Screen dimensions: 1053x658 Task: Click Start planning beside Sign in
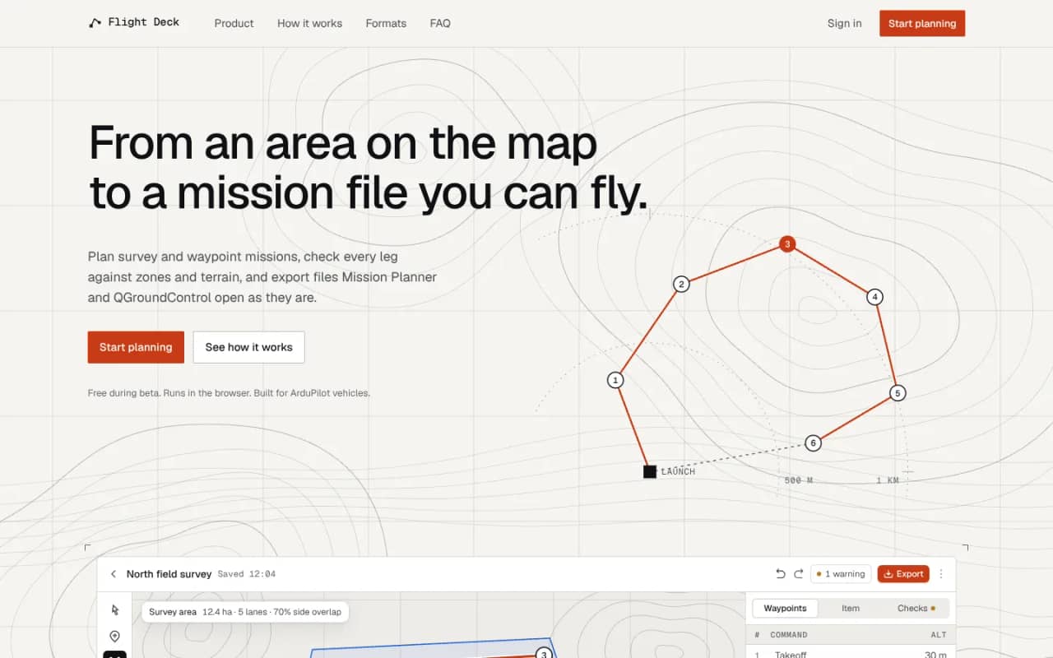(922, 23)
